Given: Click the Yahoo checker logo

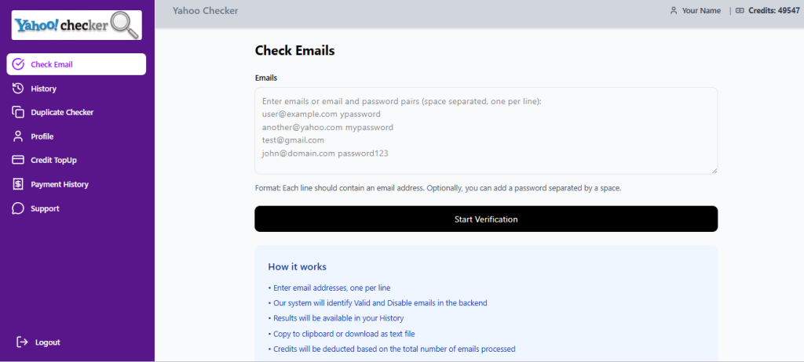Looking at the screenshot, I should click(76, 25).
